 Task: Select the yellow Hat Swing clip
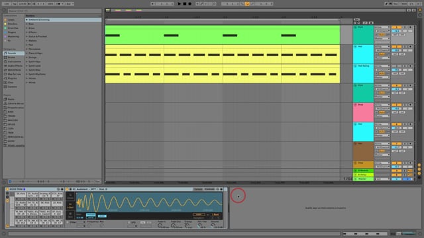coord(223,73)
